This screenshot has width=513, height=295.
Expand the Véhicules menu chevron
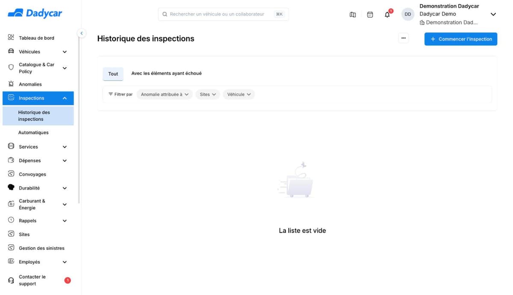pyautogui.click(x=65, y=52)
